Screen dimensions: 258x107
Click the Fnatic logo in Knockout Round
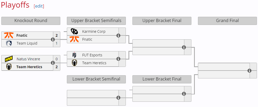pyautogui.click(x=9, y=35)
